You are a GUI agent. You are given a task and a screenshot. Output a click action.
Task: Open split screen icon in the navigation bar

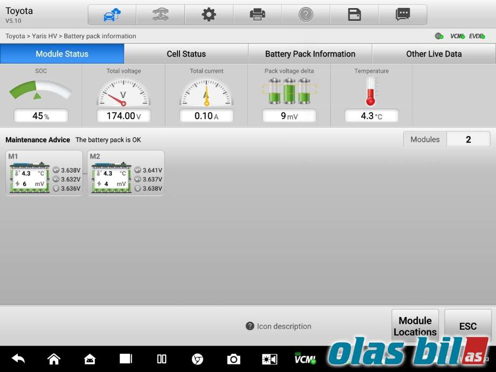[162, 359]
